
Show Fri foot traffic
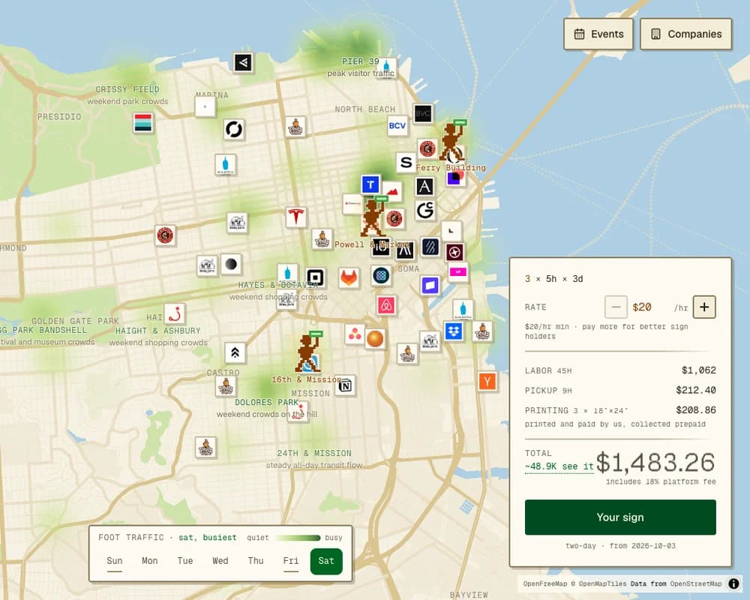(x=291, y=561)
